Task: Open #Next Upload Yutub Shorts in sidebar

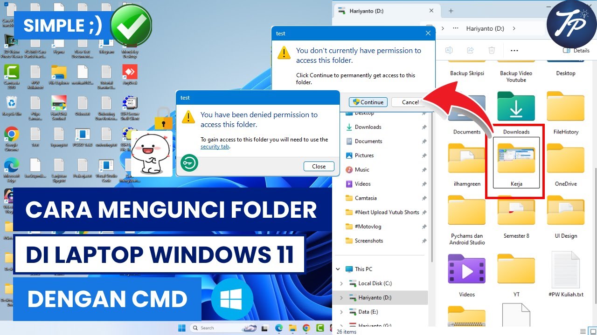Action: pyautogui.click(x=386, y=212)
